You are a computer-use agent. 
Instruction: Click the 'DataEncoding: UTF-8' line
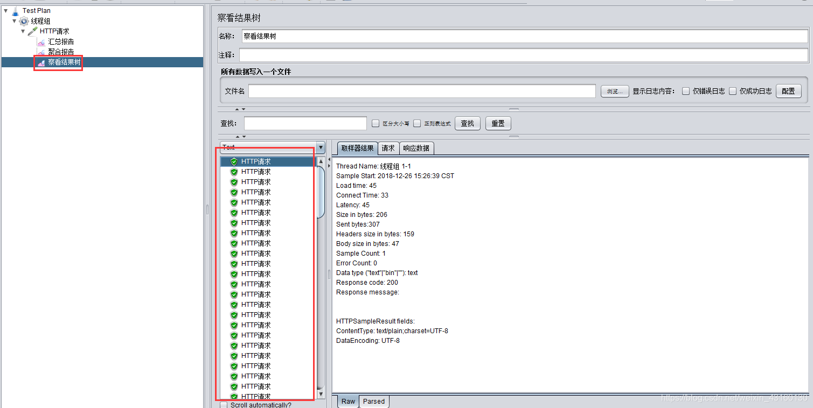pyautogui.click(x=368, y=341)
